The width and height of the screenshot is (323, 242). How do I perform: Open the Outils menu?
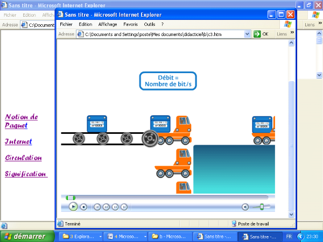click(x=149, y=24)
